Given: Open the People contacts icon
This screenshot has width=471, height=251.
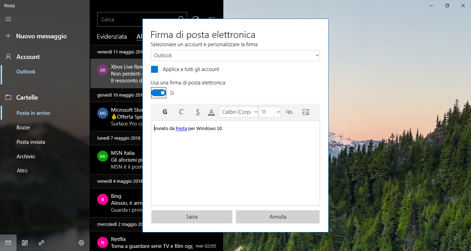Looking at the screenshot, I should coord(41,243).
